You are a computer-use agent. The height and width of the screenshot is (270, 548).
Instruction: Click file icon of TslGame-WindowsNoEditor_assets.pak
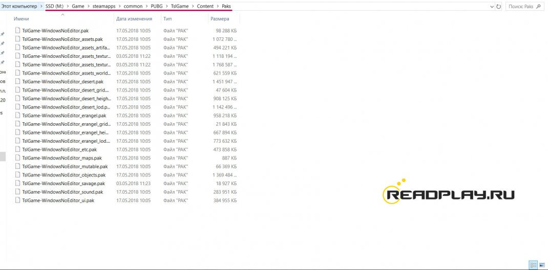(x=18, y=39)
